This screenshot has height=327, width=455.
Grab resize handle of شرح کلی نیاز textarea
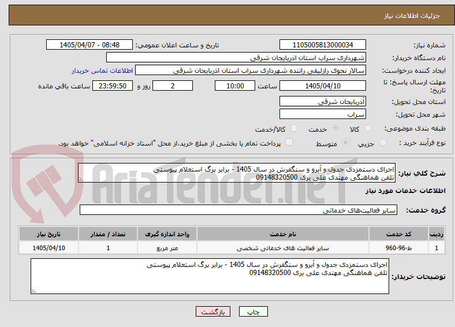(81, 180)
